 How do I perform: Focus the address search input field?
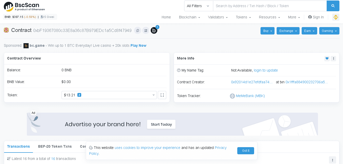(269, 6)
